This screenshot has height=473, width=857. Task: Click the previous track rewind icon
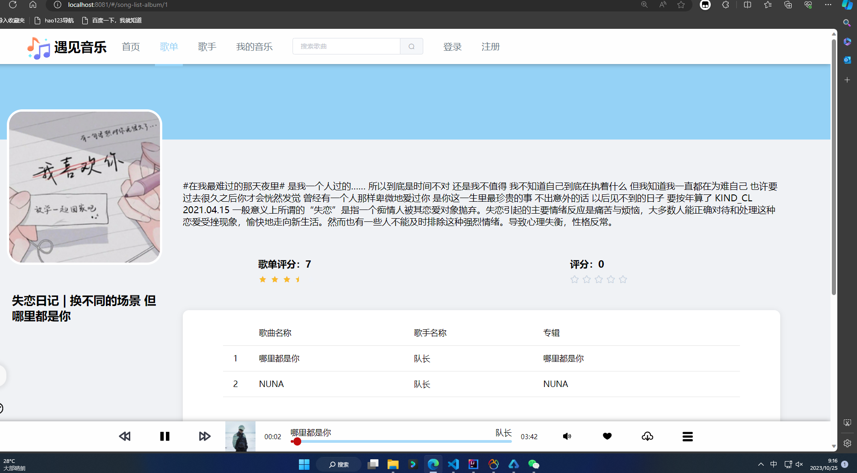[x=124, y=436]
